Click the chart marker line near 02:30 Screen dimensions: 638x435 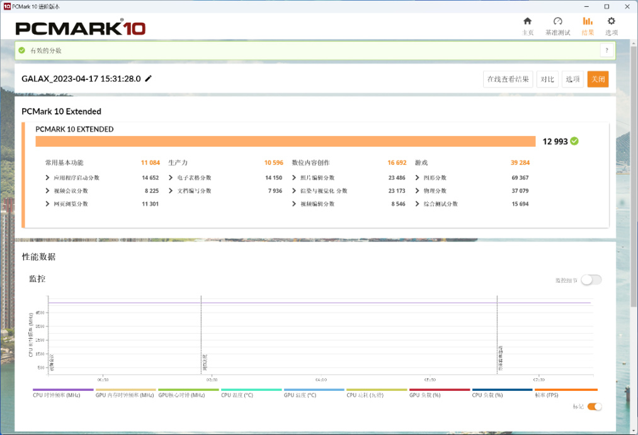tap(201, 334)
